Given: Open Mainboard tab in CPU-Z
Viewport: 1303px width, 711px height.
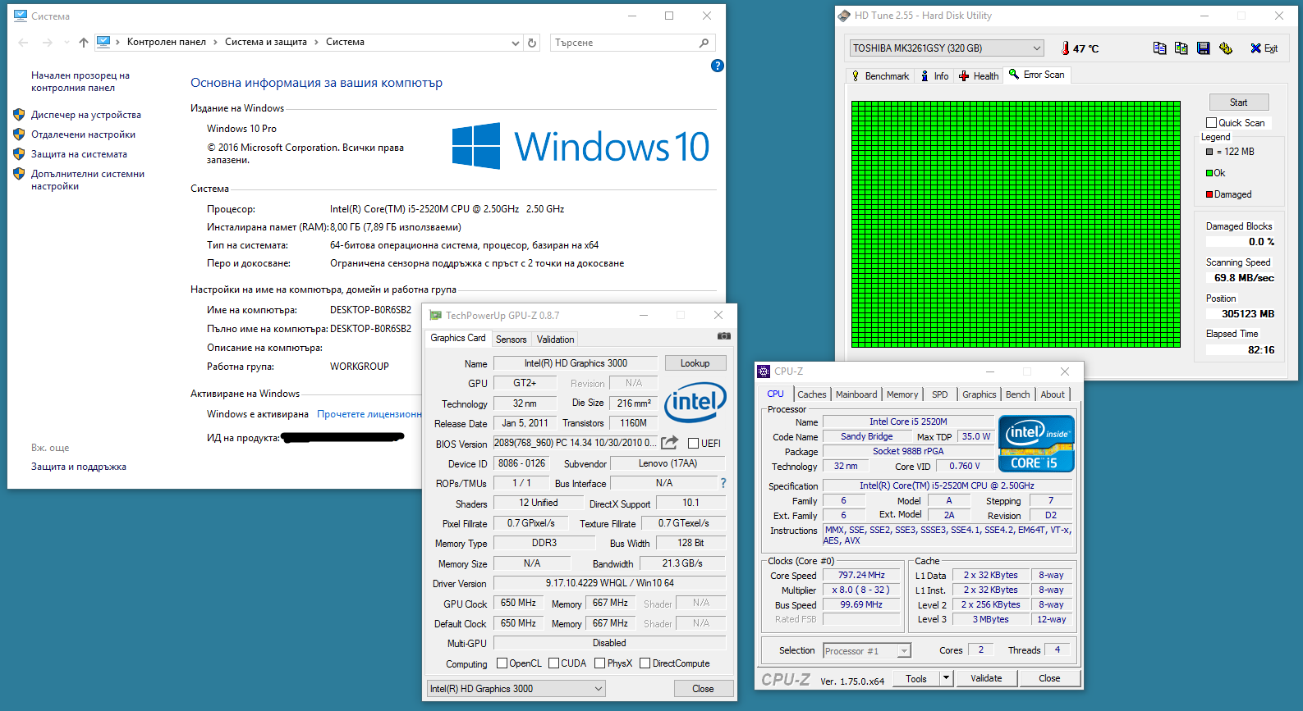Looking at the screenshot, I should click(x=856, y=394).
